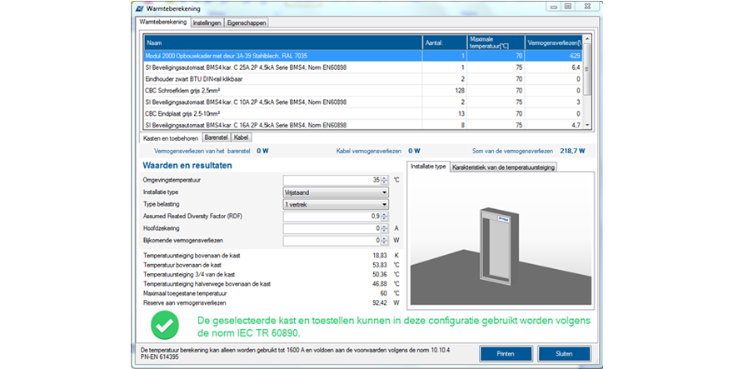Click Maximaal toegestane temperatuur 60 value
Viewport: 733px width, 369px height.
[x=383, y=293]
